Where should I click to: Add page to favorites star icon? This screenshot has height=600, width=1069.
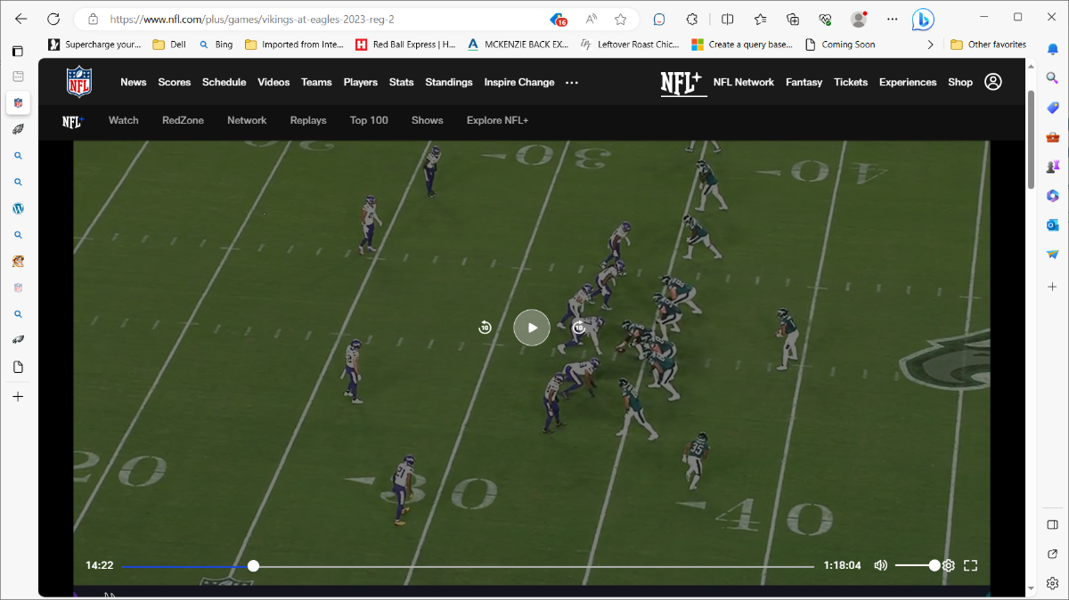pos(621,19)
